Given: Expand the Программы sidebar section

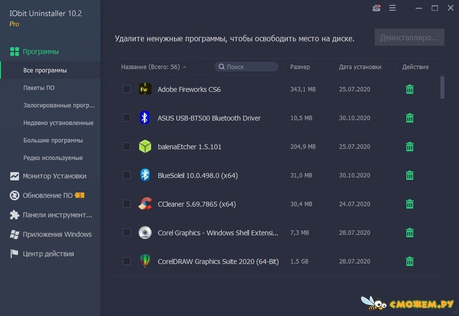Looking at the screenshot, I should (40, 52).
